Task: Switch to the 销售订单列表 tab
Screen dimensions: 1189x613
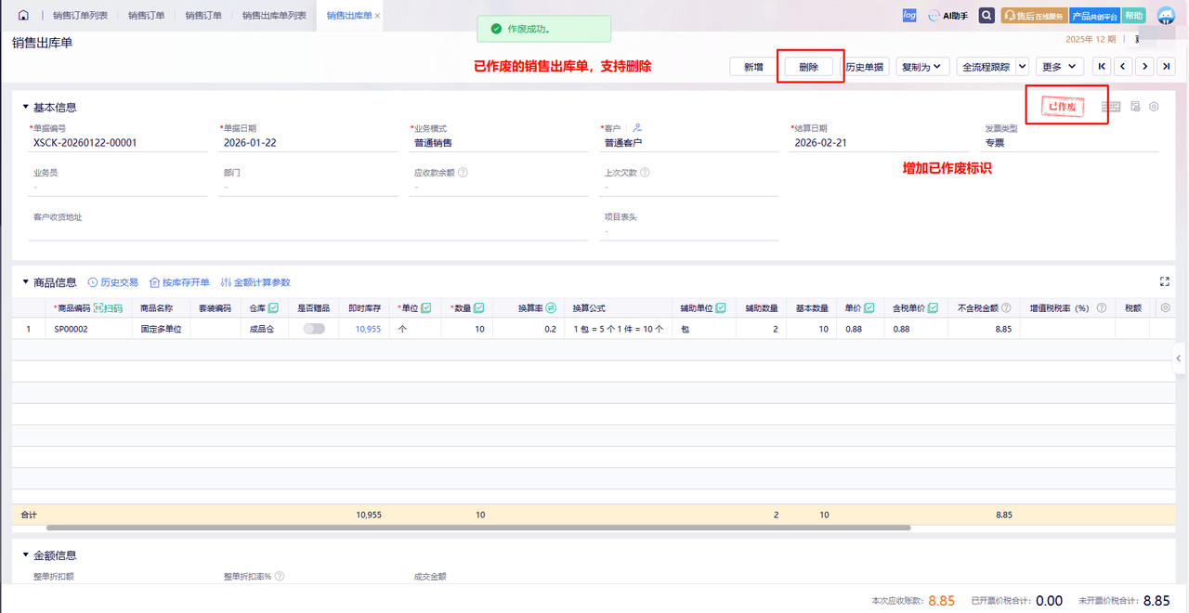Action: [x=80, y=16]
